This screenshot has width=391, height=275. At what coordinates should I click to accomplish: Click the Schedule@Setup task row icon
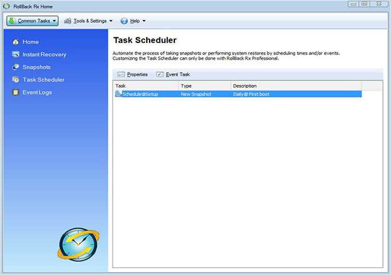[118, 94]
